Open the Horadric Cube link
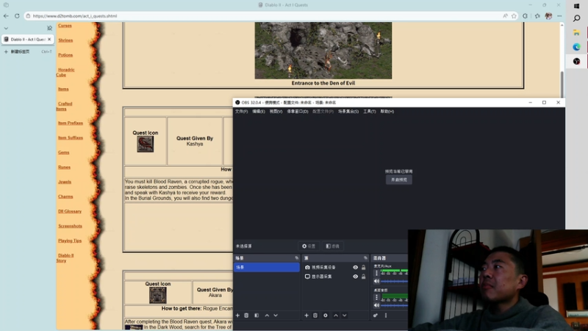The height and width of the screenshot is (331, 588). (65, 72)
